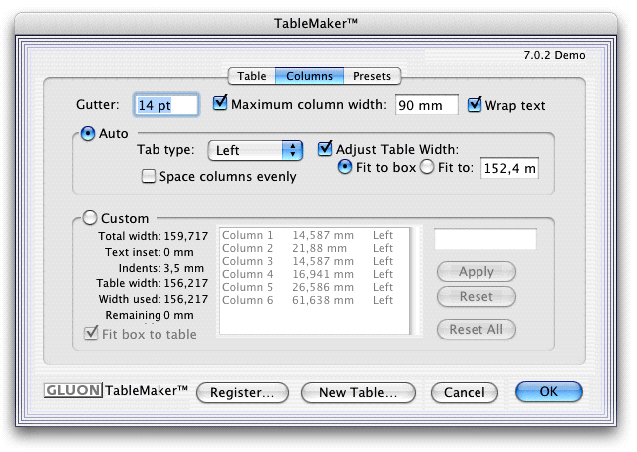This screenshot has width=637, height=452.
Task: Click the 7.0.2 Demo version label
Action: pyautogui.click(x=554, y=55)
